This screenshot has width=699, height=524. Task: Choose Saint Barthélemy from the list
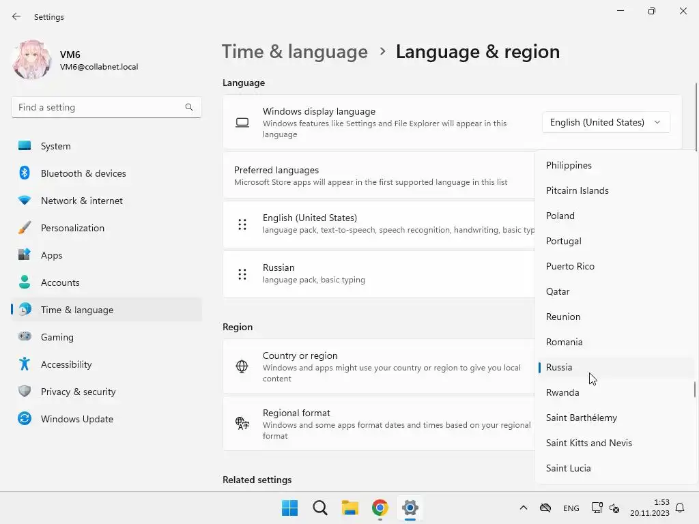pos(615,418)
